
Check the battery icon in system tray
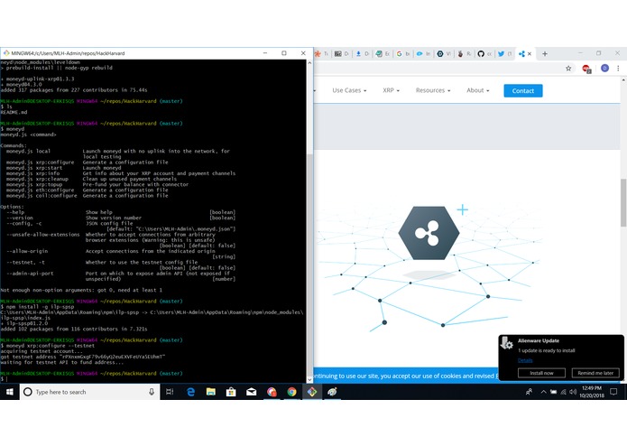(x=553, y=392)
